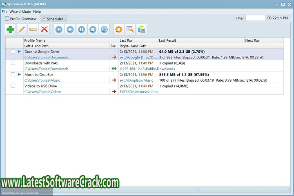The image size is (294, 196).
Task: Click the pencil edit profile icon
Action: point(22,29)
